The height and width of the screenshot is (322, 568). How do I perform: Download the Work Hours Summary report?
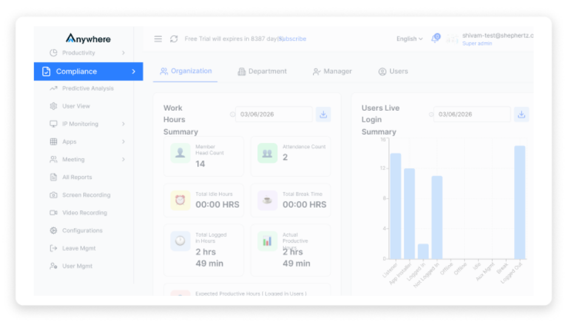pyautogui.click(x=323, y=114)
